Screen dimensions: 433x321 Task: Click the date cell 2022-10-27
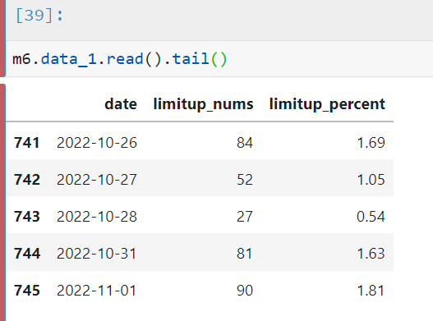[97, 180]
